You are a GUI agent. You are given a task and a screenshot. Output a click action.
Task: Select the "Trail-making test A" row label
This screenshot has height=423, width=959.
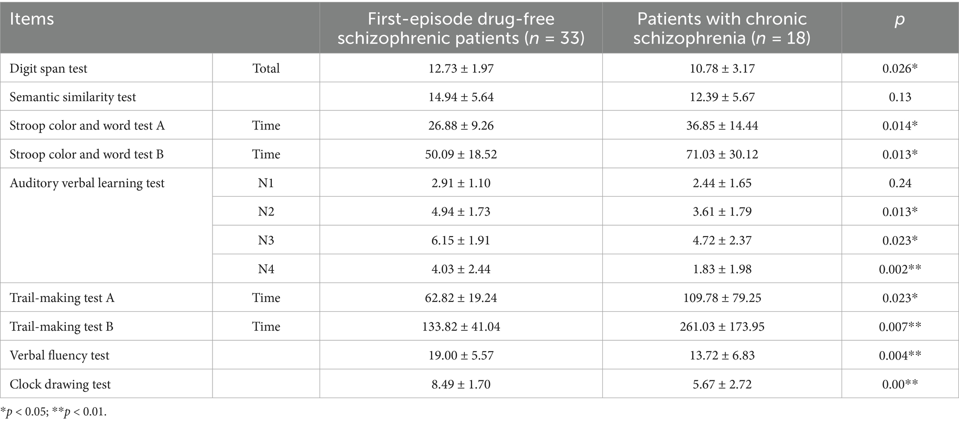(62, 298)
